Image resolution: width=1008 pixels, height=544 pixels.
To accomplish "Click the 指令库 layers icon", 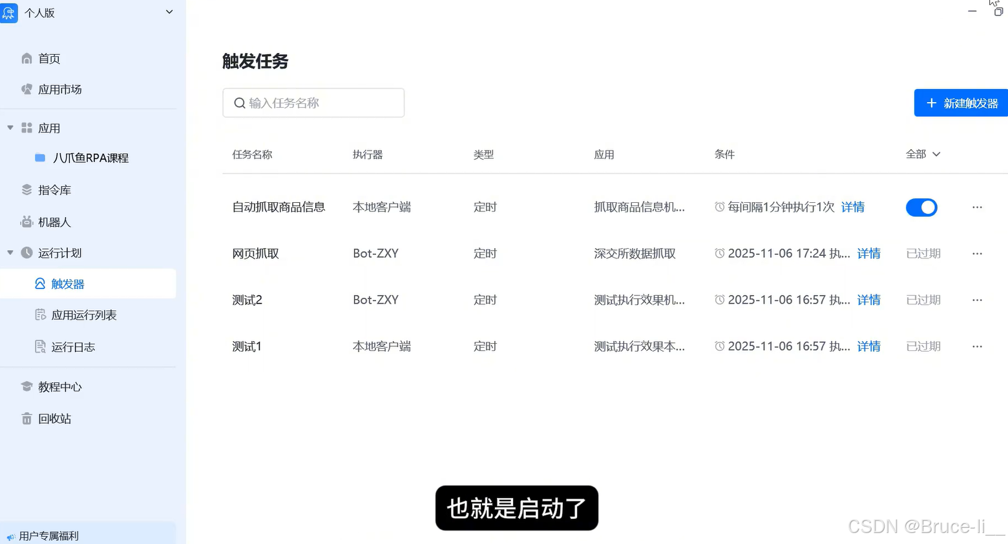I will pos(26,190).
